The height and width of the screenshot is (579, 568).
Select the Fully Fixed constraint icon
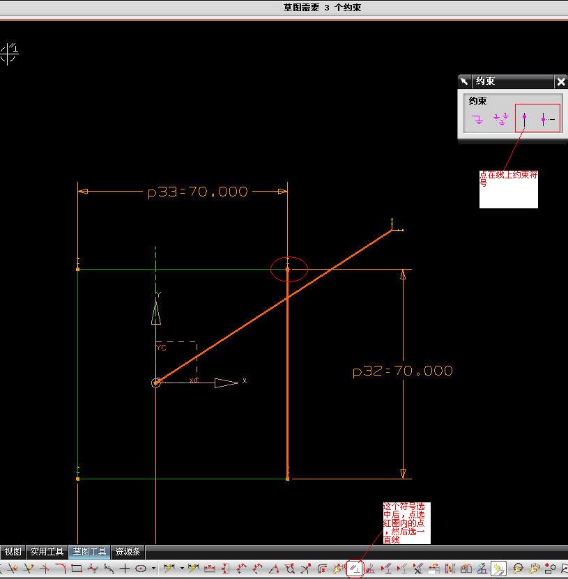(x=501, y=119)
